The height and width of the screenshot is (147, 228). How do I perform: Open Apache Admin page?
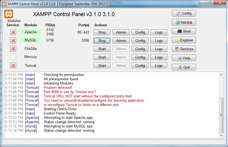121,32
